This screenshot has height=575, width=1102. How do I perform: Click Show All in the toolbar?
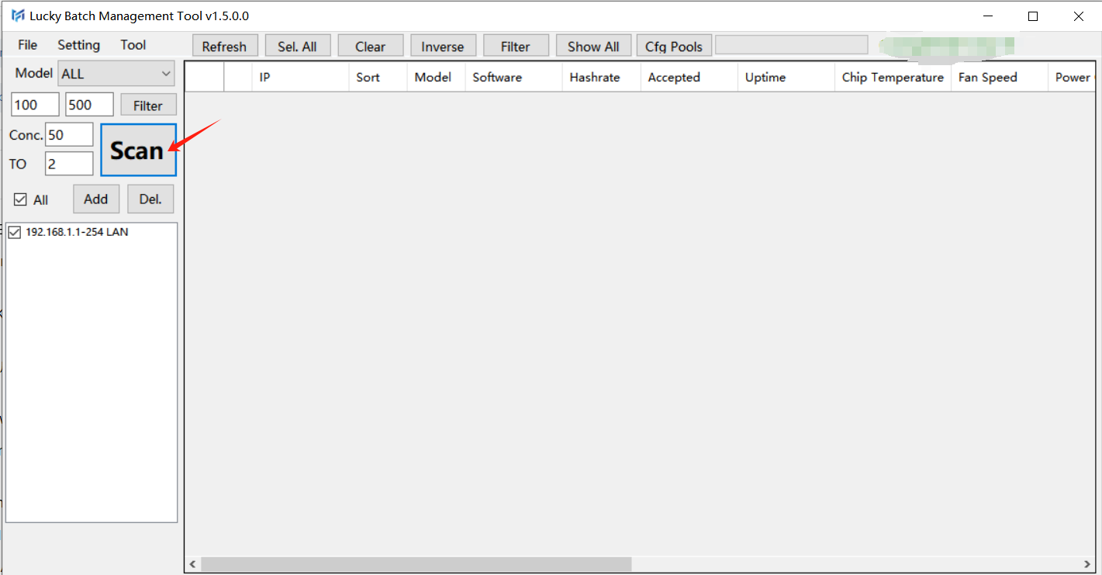coord(593,47)
